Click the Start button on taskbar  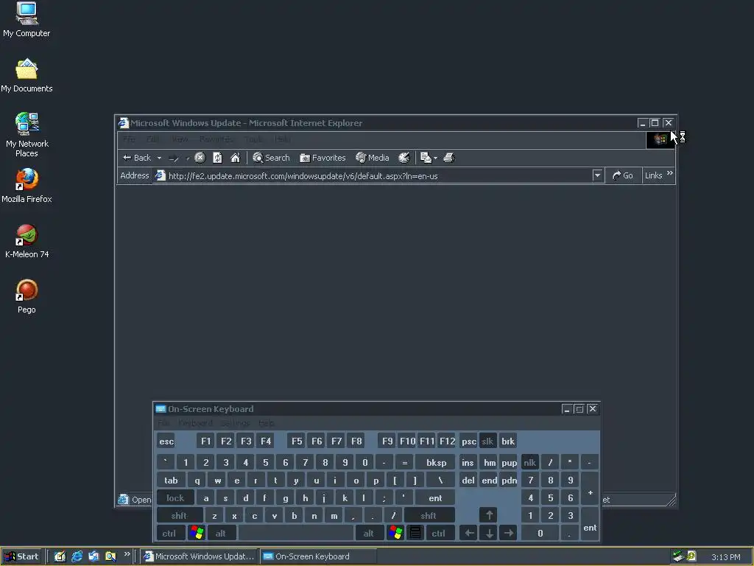click(x=22, y=556)
